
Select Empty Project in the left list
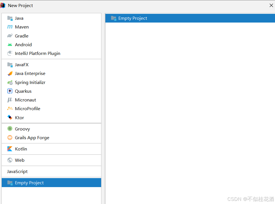point(51,183)
